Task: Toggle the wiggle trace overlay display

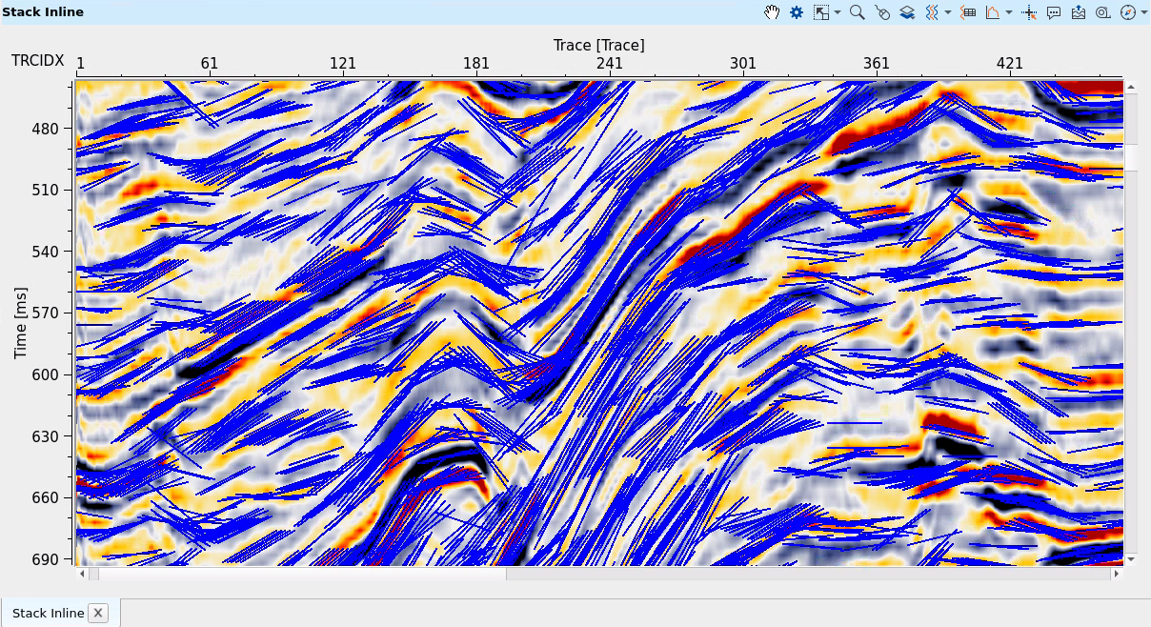Action: (x=931, y=12)
